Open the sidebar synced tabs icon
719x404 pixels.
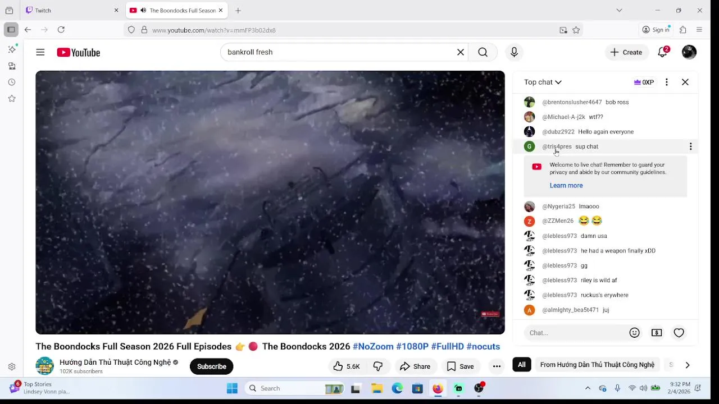click(x=12, y=66)
